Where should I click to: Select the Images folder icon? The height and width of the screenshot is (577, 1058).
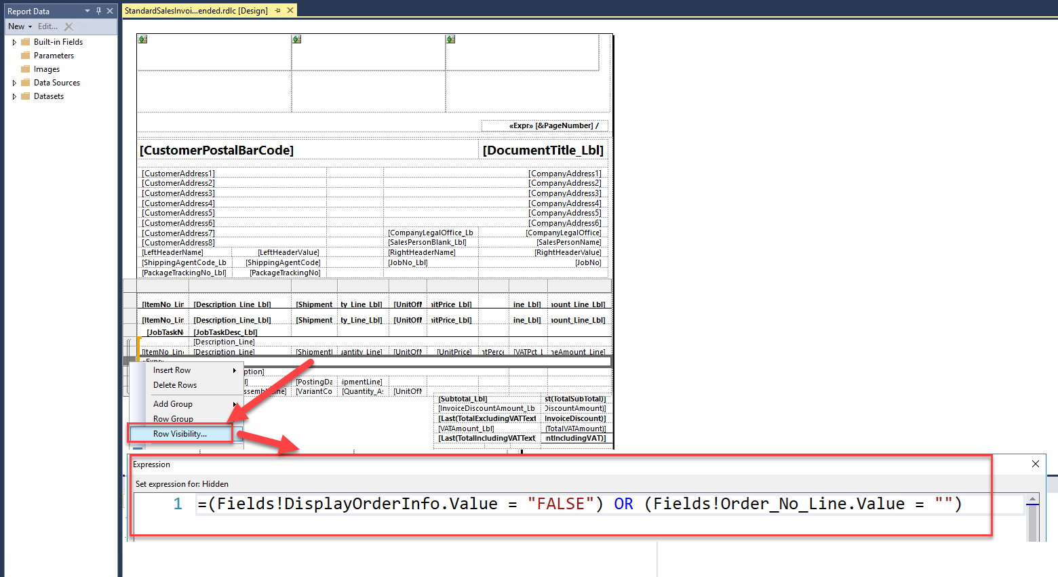pos(26,69)
